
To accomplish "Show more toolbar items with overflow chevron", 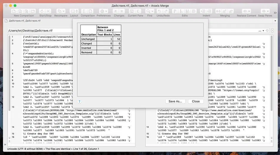I will [276, 13].
